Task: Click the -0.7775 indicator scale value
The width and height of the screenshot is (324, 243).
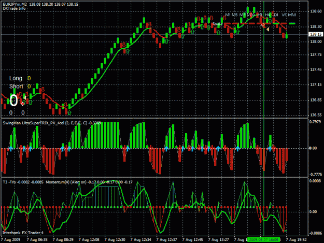Action: pos(316,175)
